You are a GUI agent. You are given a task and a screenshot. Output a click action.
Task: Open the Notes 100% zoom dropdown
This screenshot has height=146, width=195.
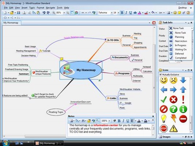click(109, 121)
